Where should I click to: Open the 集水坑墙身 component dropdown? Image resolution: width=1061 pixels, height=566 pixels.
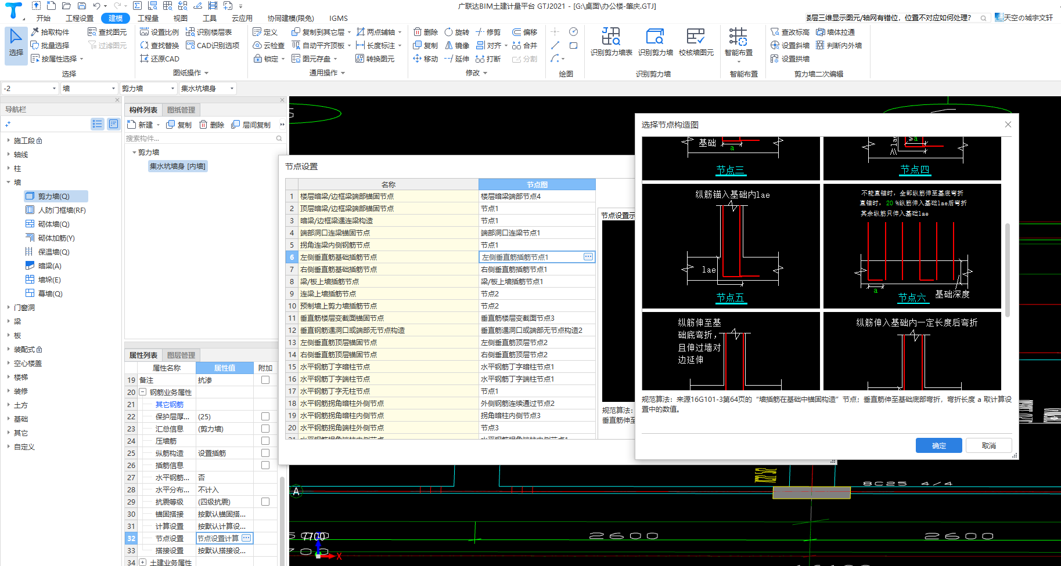208,88
